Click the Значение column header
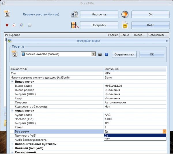 [x=135, y=69]
